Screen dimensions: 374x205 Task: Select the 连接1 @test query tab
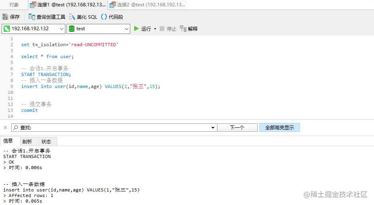[68, 4]
